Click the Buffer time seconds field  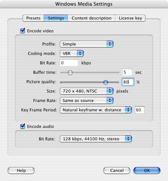coord(127,72)
